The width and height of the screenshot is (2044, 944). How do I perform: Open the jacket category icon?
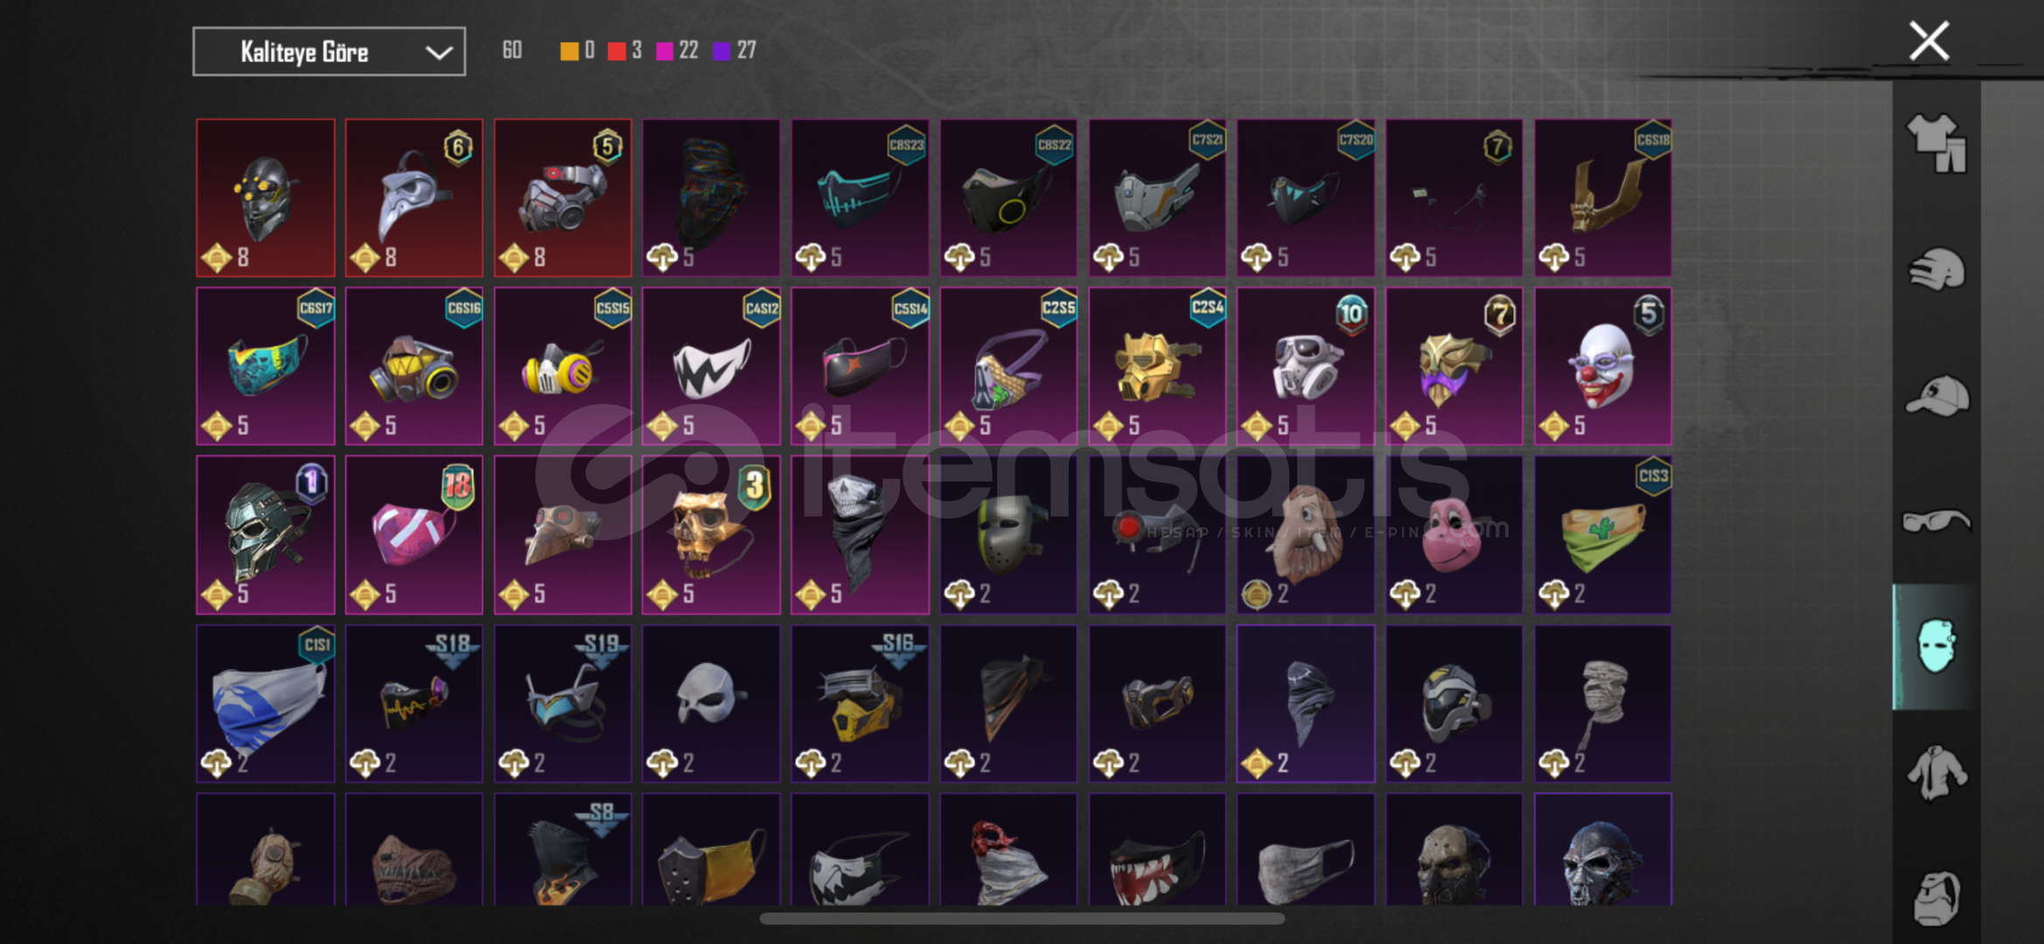[x=1936, y=773]
